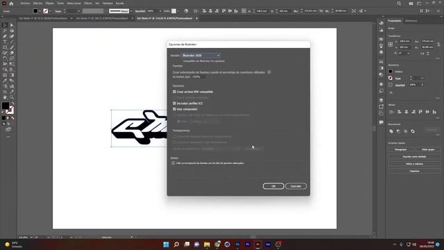Open the align-to dropdown in Alinear section
Viewport: 444px width, 250px height.
click(392, 112)
